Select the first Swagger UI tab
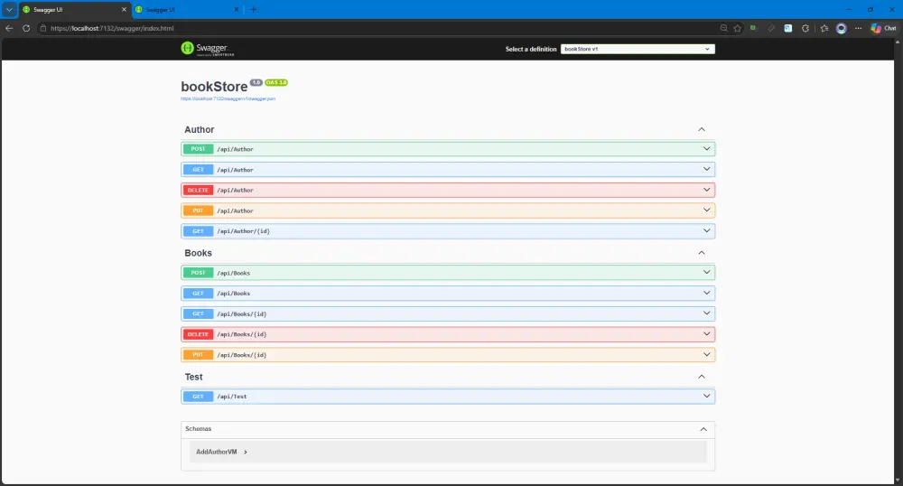 (75, 10)
